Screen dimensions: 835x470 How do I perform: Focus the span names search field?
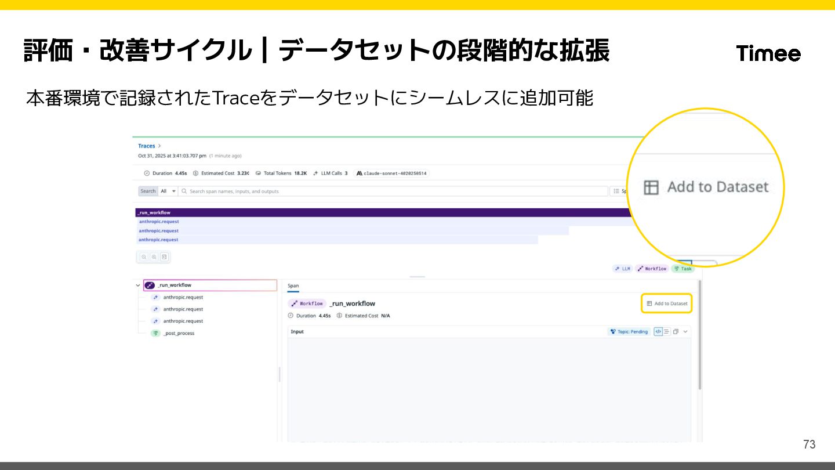(x=393, y=191)
